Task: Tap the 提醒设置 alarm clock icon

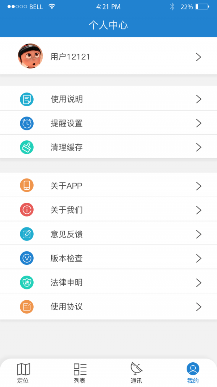Action: point(27,123)
